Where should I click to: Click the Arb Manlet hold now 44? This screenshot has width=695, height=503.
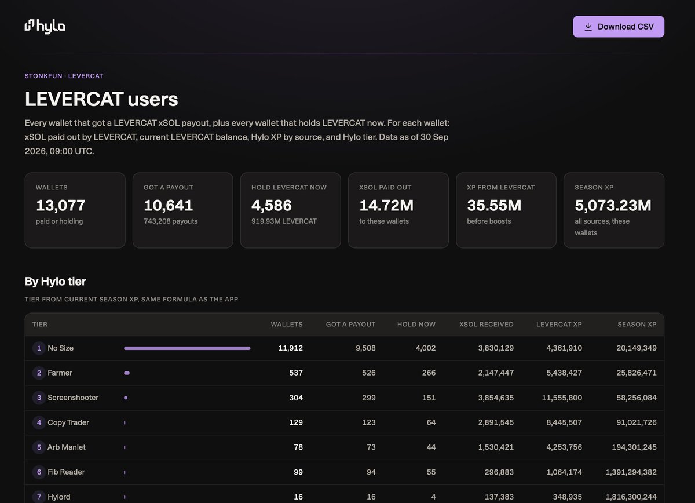coord(431,447)
